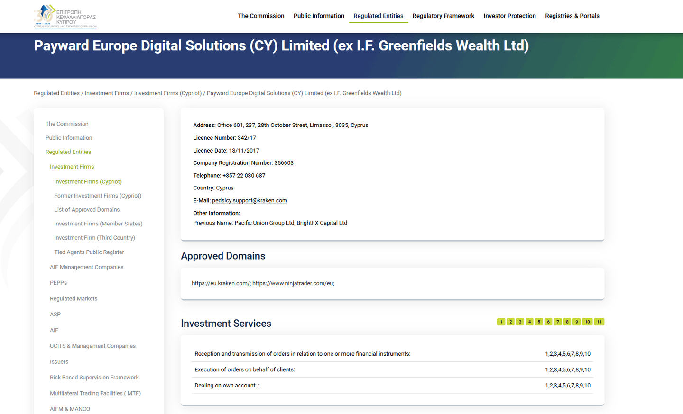Open the Regulatory Framework top menu

443,16
